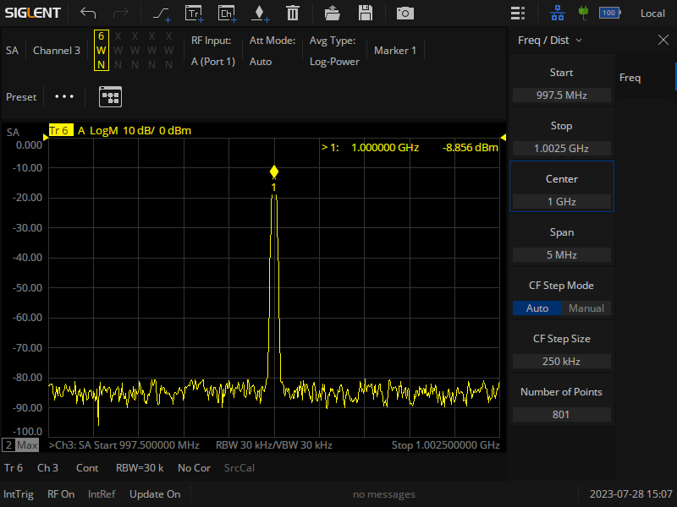Click Tr 6 in status bar
Screen dimensions: 677x507
coord(14,468)
